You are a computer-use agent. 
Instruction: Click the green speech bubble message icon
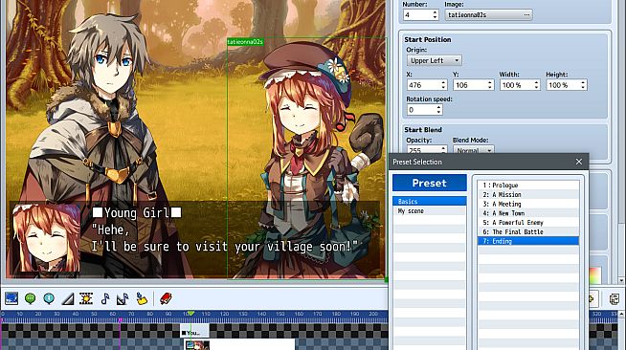click(30, 298)
